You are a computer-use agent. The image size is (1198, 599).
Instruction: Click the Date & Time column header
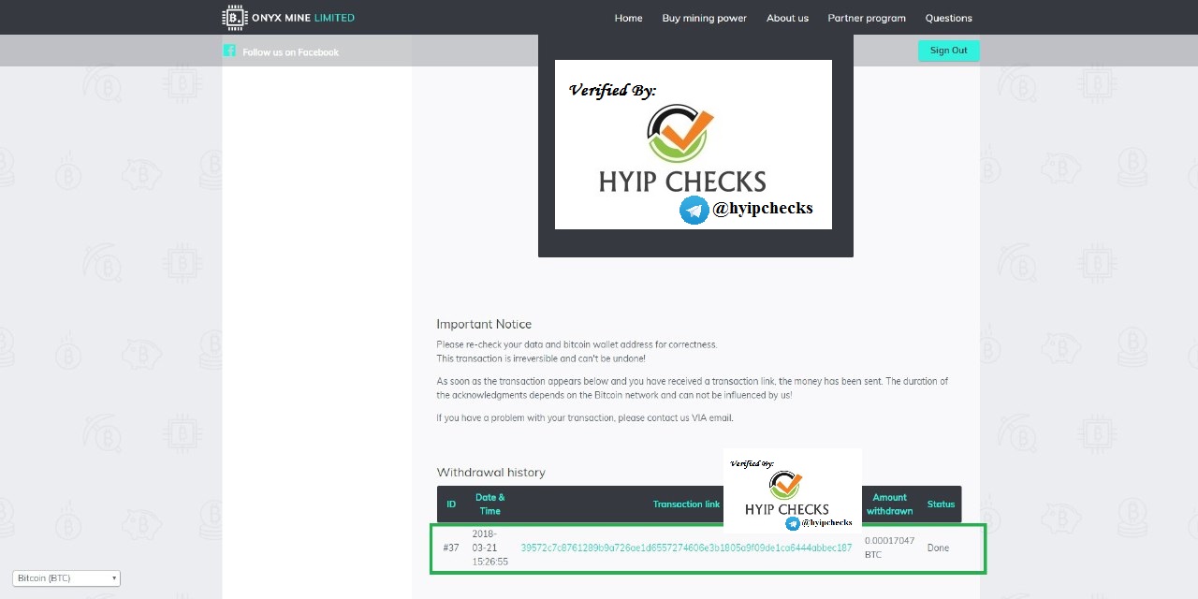pos(489,504)
